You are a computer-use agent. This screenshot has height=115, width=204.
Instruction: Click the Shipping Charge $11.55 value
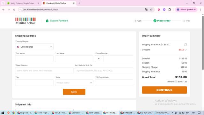tap(184, 67)
